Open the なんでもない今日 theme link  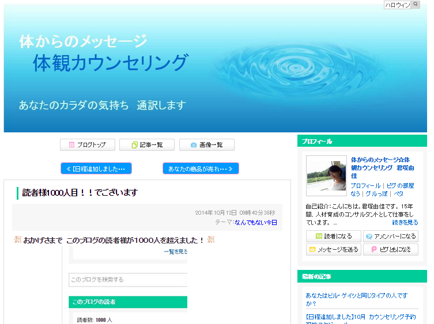pos(255,222)
